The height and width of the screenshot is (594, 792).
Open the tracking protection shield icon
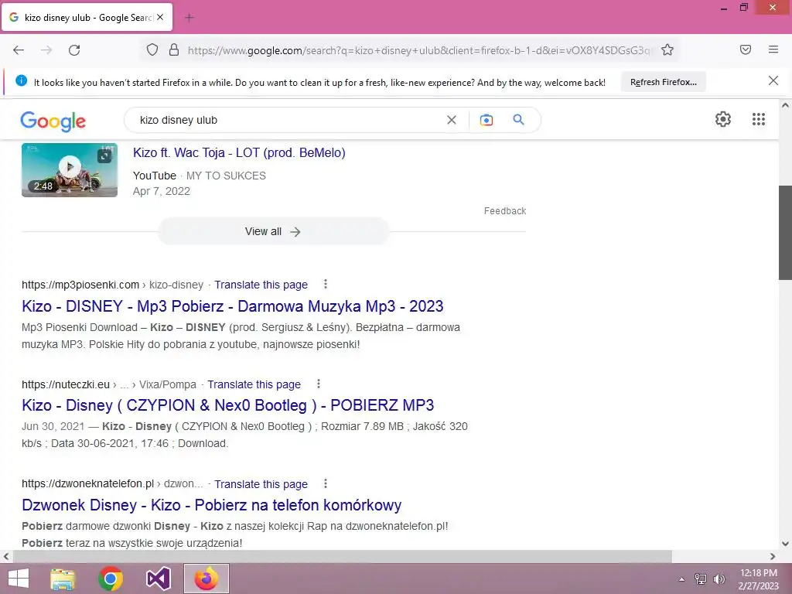tap(152, 50)
